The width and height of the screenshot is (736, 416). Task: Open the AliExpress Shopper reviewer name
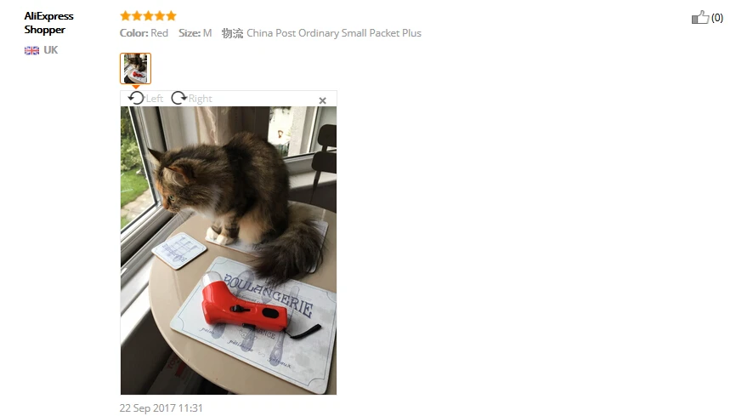pyautogui.click(x=48, y=23)
